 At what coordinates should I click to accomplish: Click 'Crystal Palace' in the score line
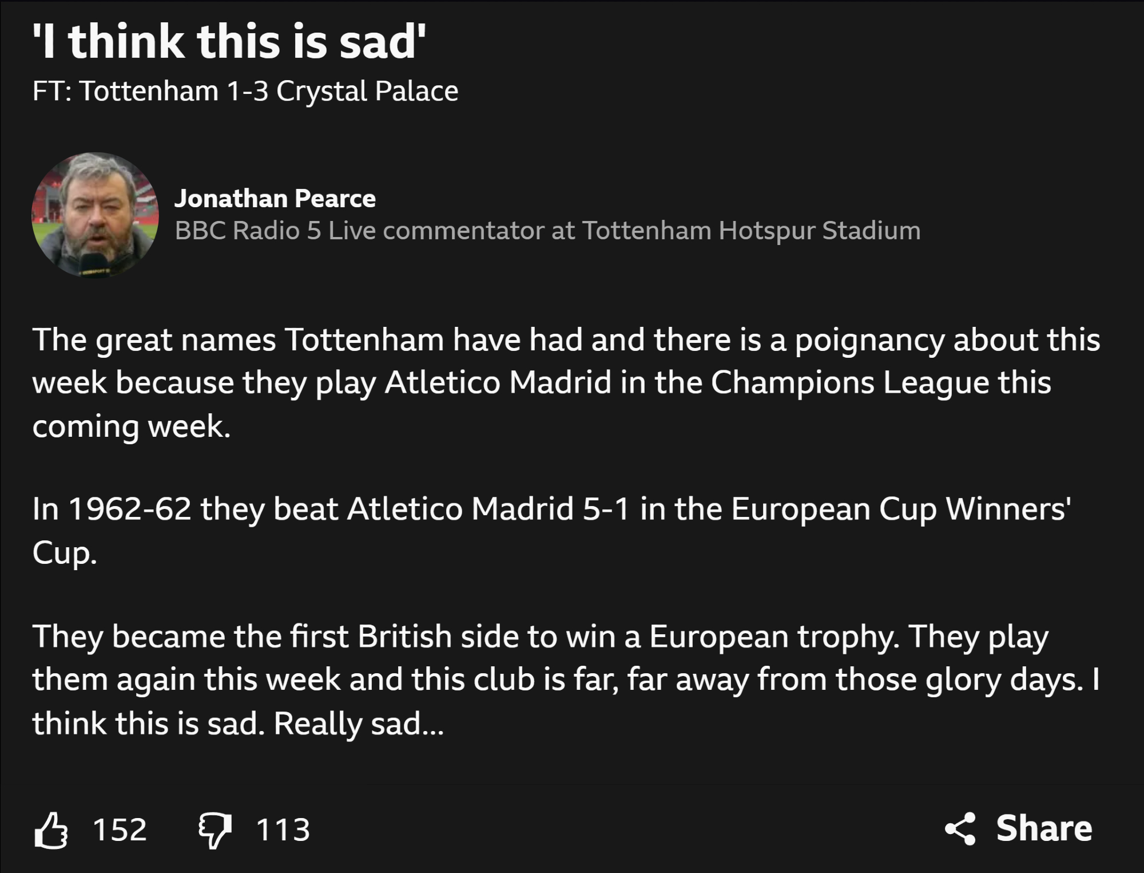367,91
